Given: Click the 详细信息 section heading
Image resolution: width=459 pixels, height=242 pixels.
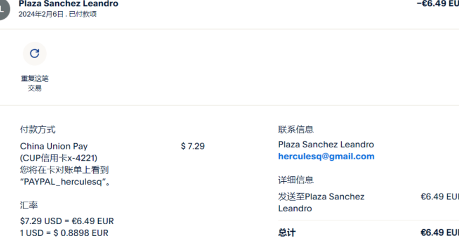Looking at the screenshot, I should coord(296,180).
